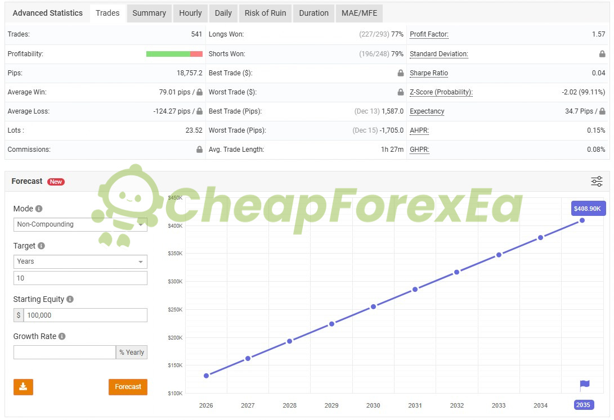Image resolution: width=614 pixels, height=420 pixels.
Task: Switch to the Summary tab
Action: point(149,13)
